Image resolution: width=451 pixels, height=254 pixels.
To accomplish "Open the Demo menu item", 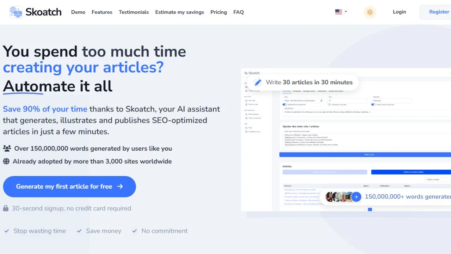I will (x=78, y=12).
